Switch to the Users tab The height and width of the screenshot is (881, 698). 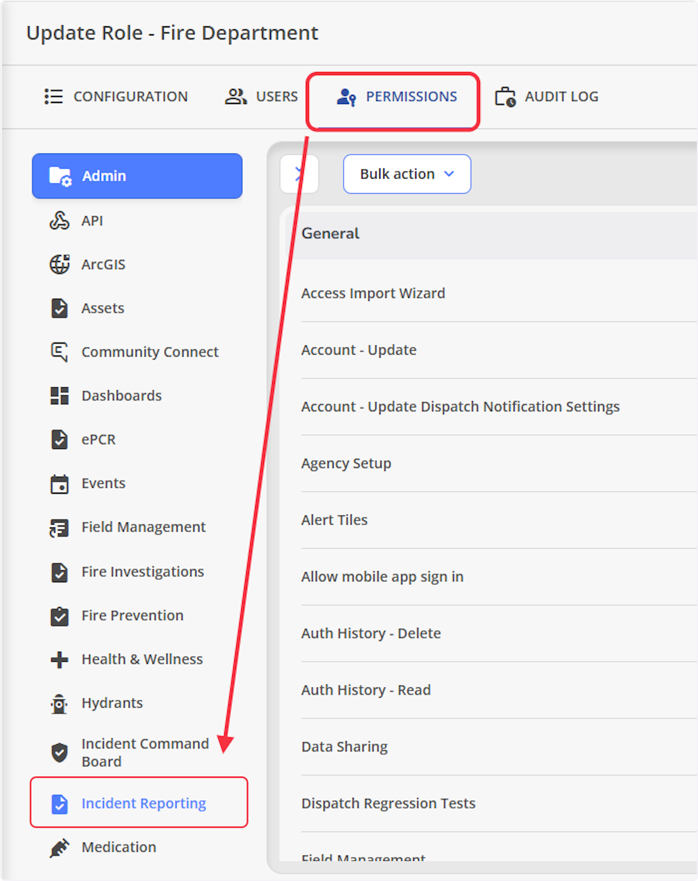point(261,97)
